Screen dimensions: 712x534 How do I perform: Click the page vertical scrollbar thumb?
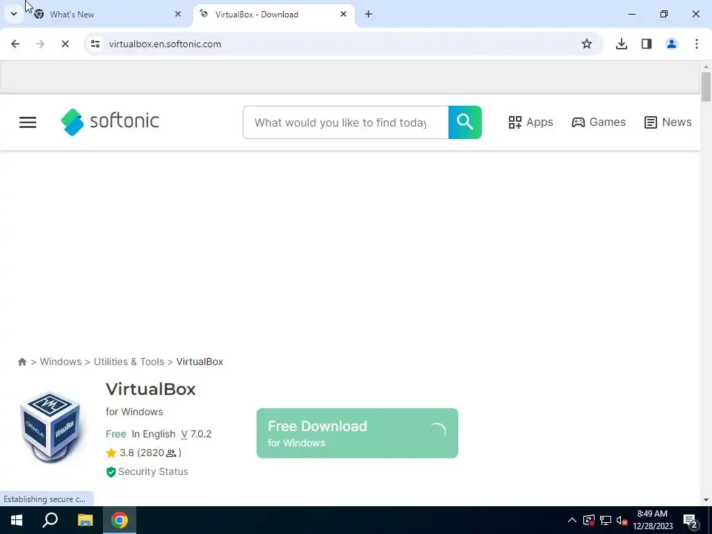(x=706, y=87)
